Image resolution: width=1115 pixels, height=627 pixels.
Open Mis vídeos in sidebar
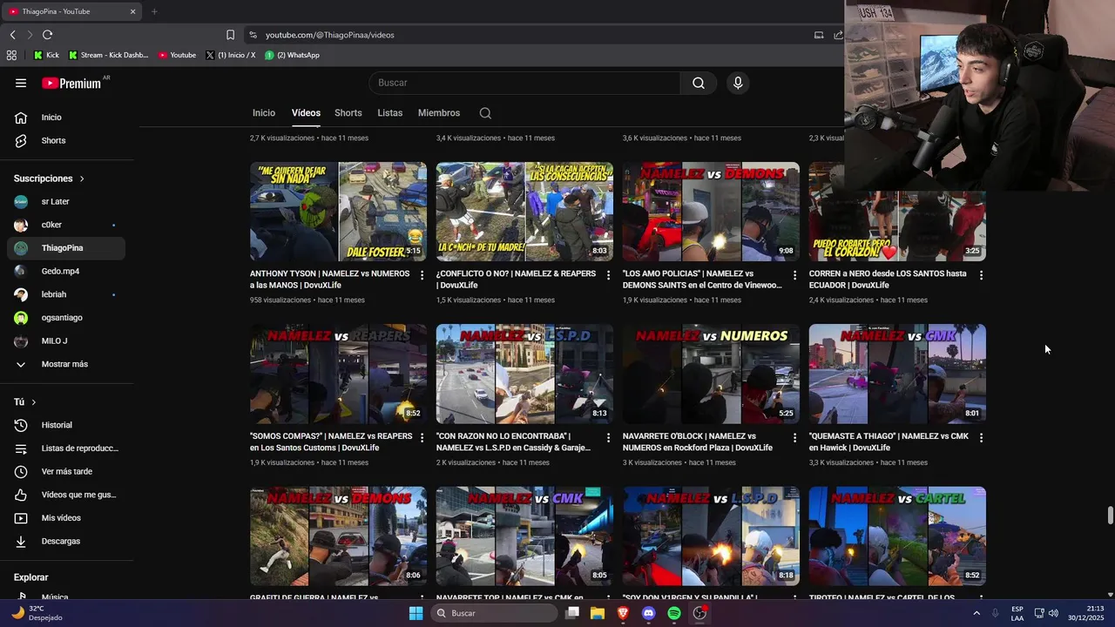(66, 518)
